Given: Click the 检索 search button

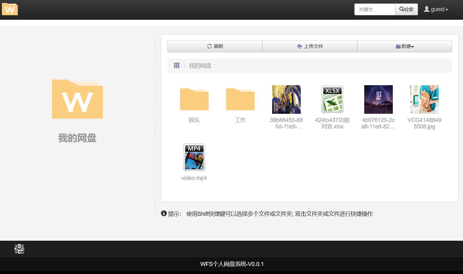Looking at the screenshot, I should tap(406, 10).
